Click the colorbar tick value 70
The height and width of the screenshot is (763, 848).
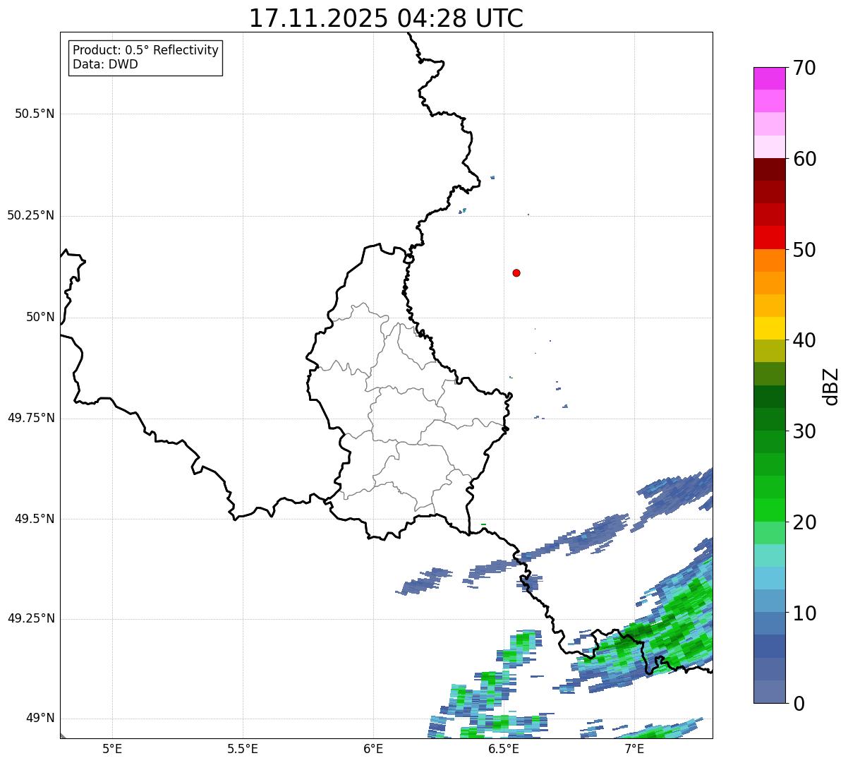point(804,68)
